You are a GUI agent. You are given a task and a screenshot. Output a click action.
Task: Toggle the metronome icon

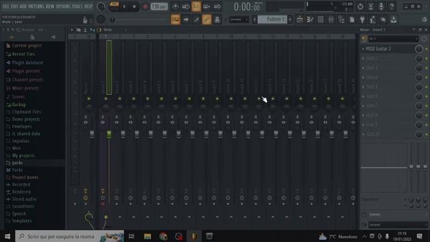pyautogui.click(x=175, y=6)
